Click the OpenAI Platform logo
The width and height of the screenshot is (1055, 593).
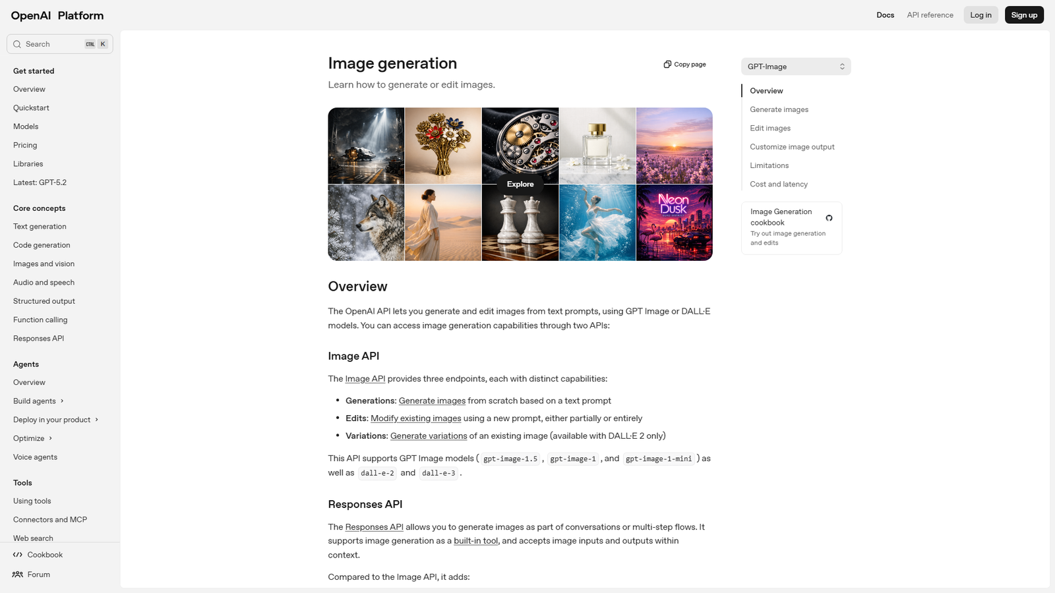[56, 14]
